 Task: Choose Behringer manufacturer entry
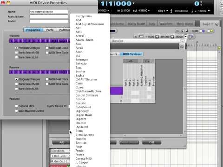click(82, 59)
